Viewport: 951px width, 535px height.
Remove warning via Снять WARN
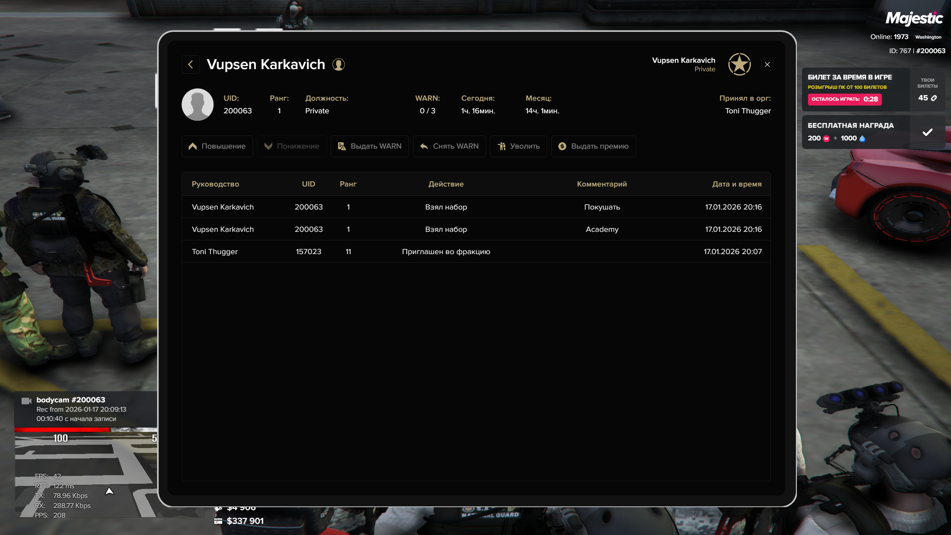(x=449, y=146)
